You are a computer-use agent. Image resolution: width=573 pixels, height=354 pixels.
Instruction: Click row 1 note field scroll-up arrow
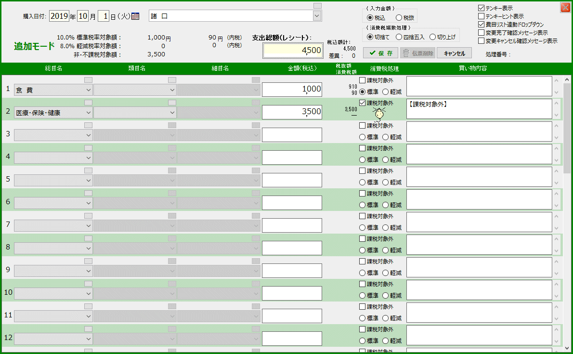click(x=556, y=80)
